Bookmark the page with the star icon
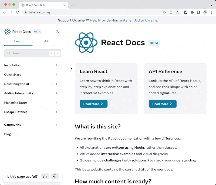This screenshot has width=216, height=185. click(x=177, y=12)
